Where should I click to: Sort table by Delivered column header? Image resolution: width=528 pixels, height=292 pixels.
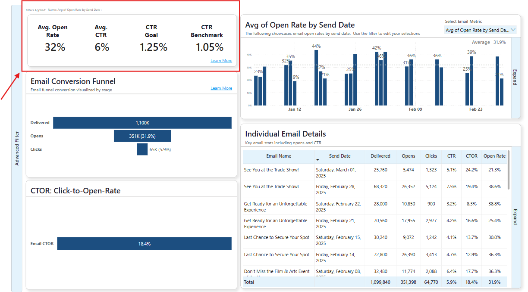[380, 156]
